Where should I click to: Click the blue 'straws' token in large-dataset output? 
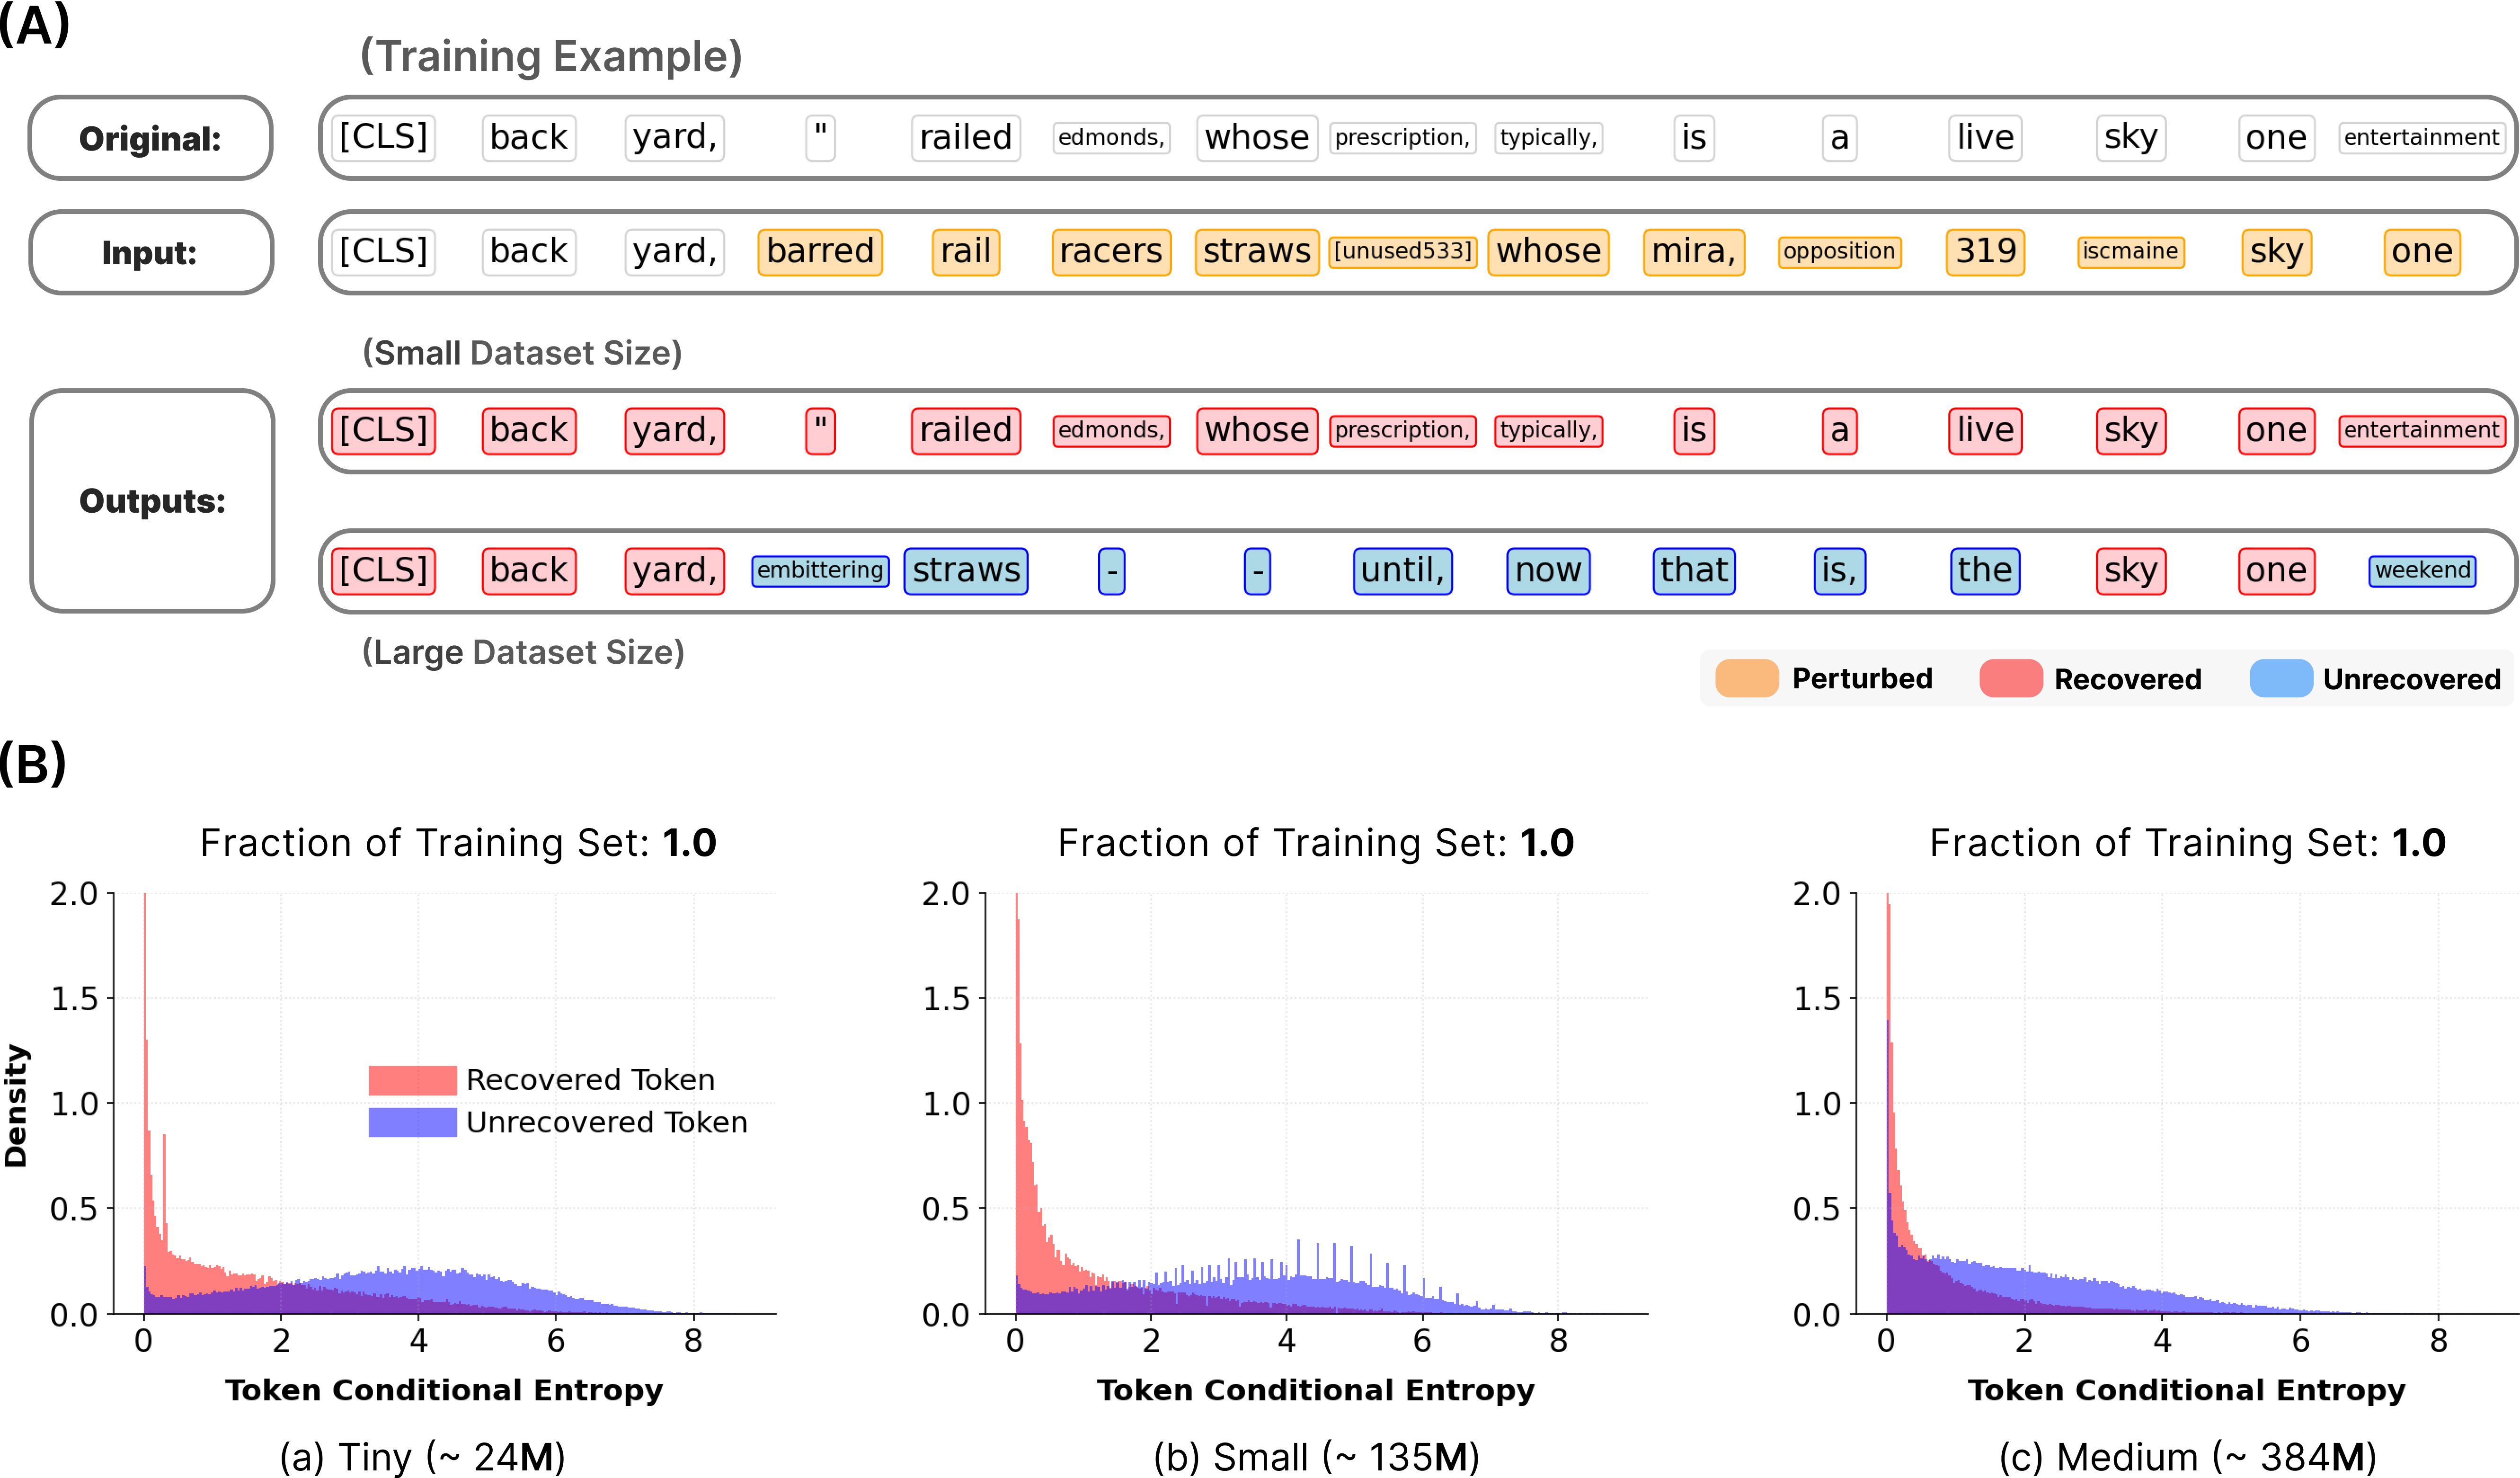pyautogui.click(x=966, y=571)
